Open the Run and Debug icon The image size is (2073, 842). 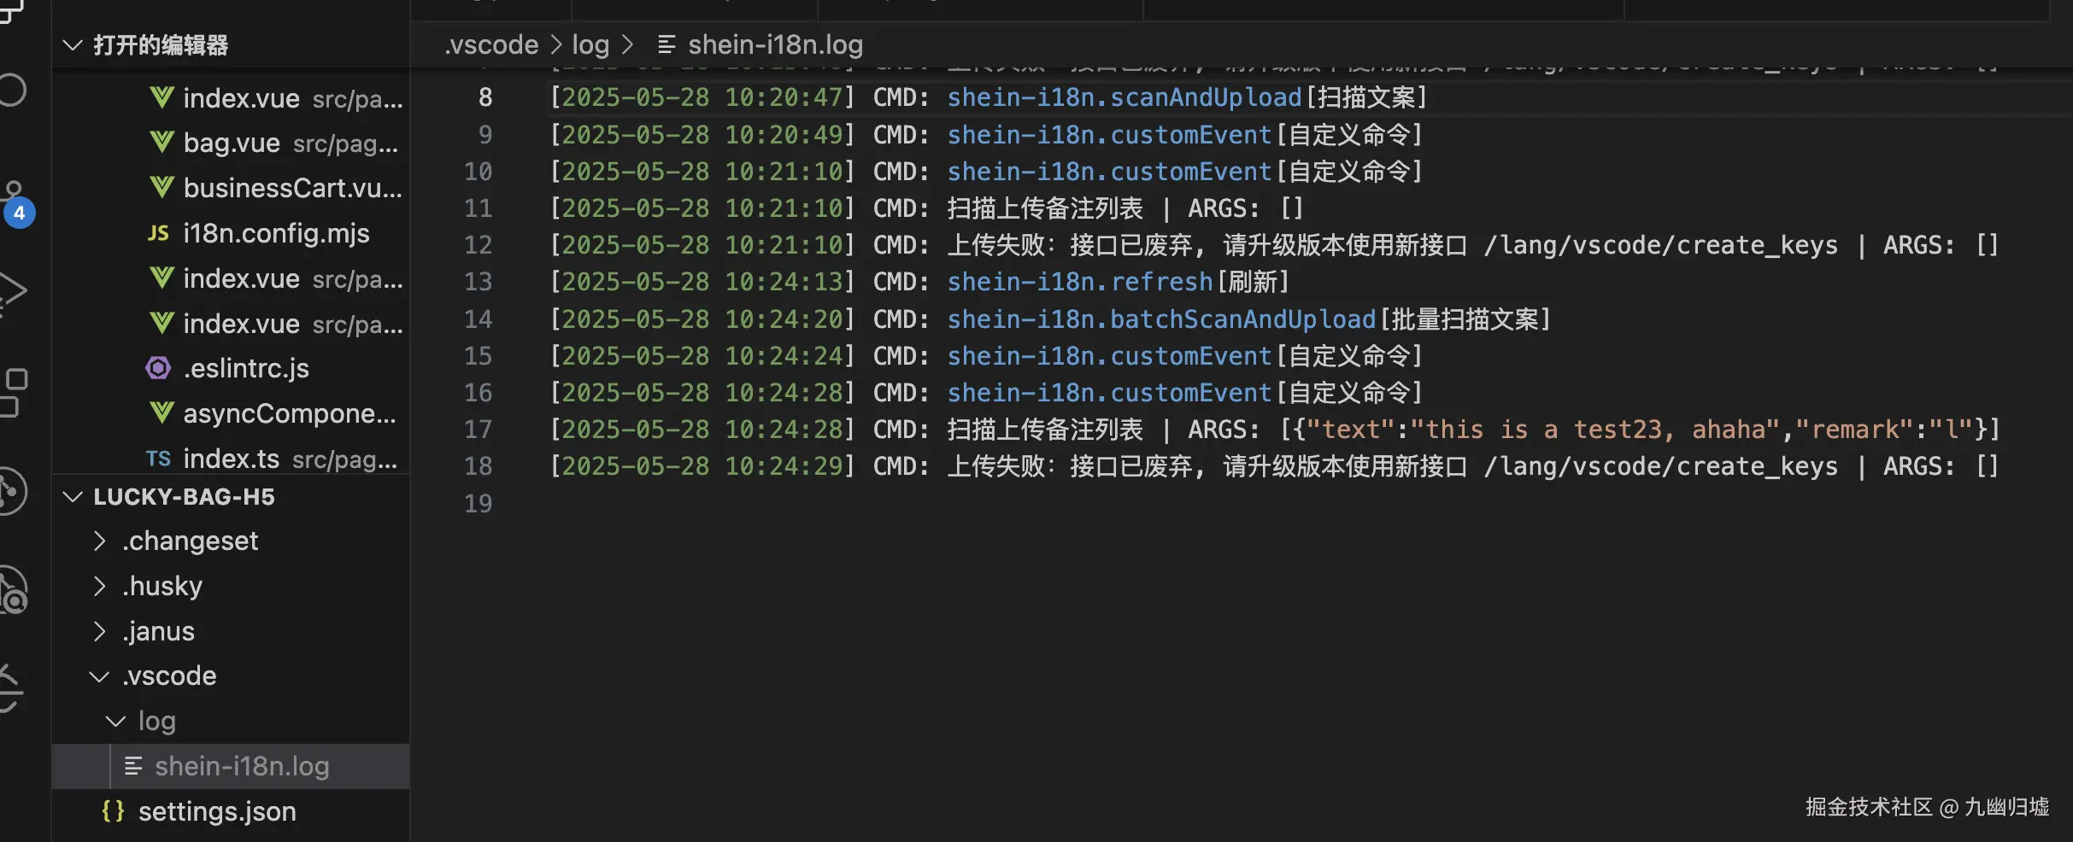click(12, 292)
